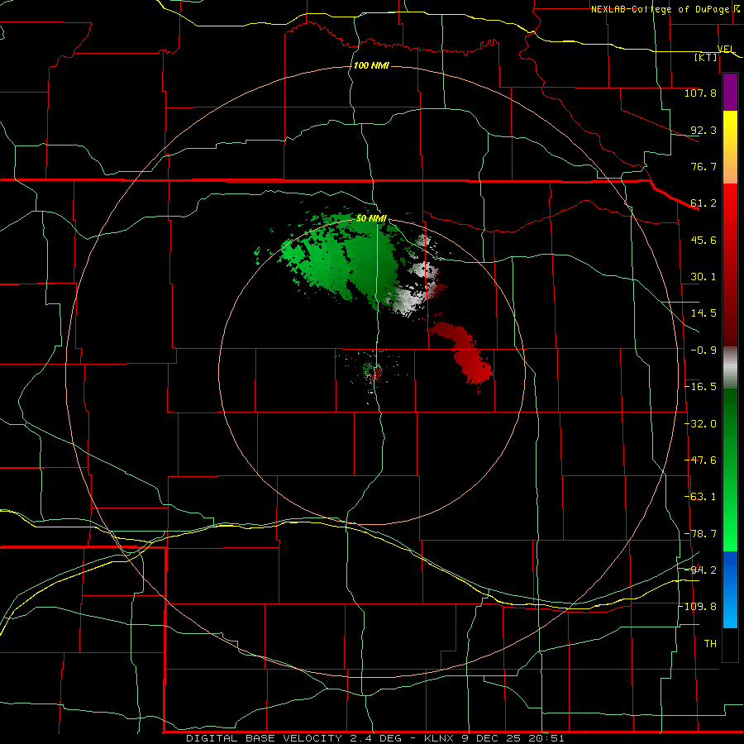
Task: Click the 50 NMI range ring label
Action: (371, 218)
